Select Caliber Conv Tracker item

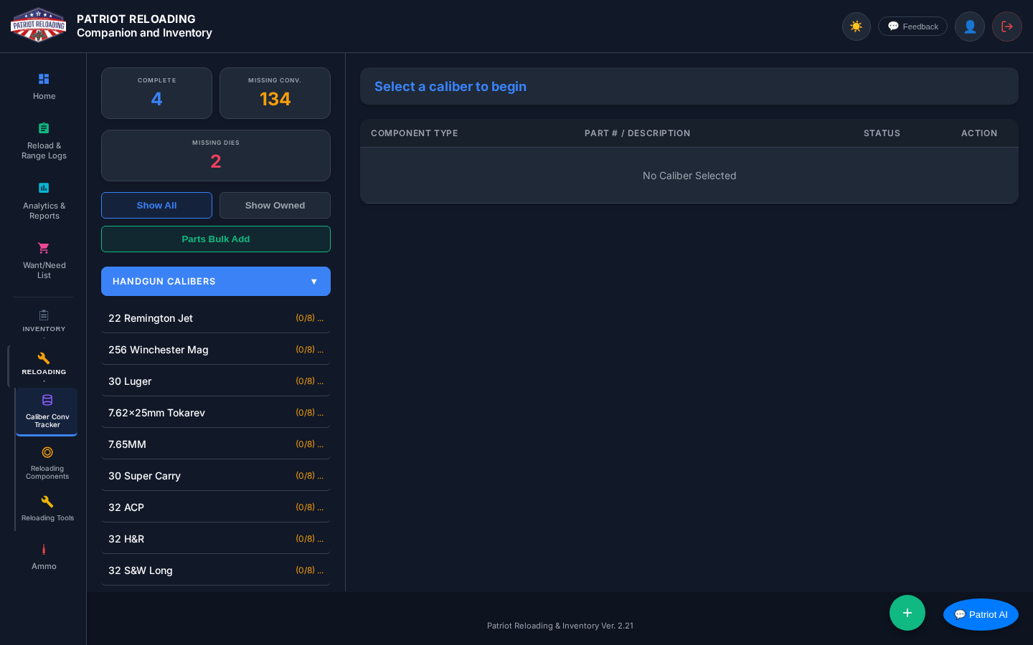[47, 411]
